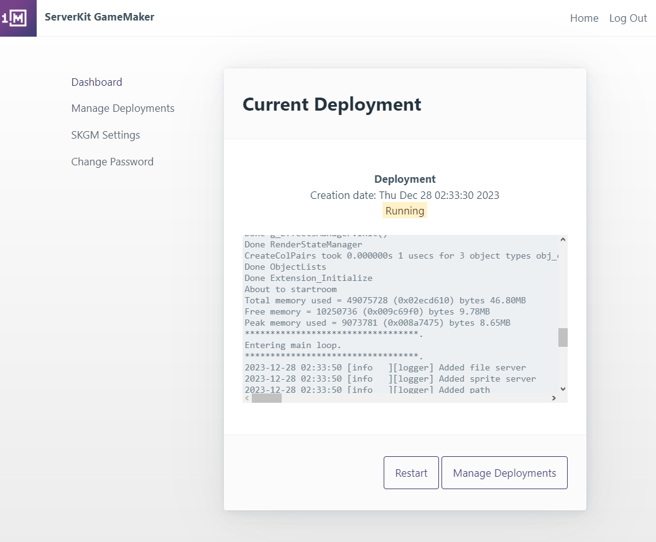Viewport: 656px width, 542px height.
Task: Click the 'Creation date: Thu Dec 28' text
Action: coord(405,195)
